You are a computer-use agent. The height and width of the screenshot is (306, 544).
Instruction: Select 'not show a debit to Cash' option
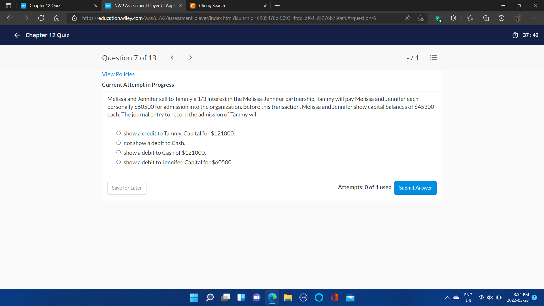(118, 143)
